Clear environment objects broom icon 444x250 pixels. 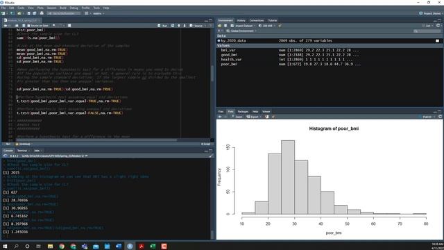[280, 26]
